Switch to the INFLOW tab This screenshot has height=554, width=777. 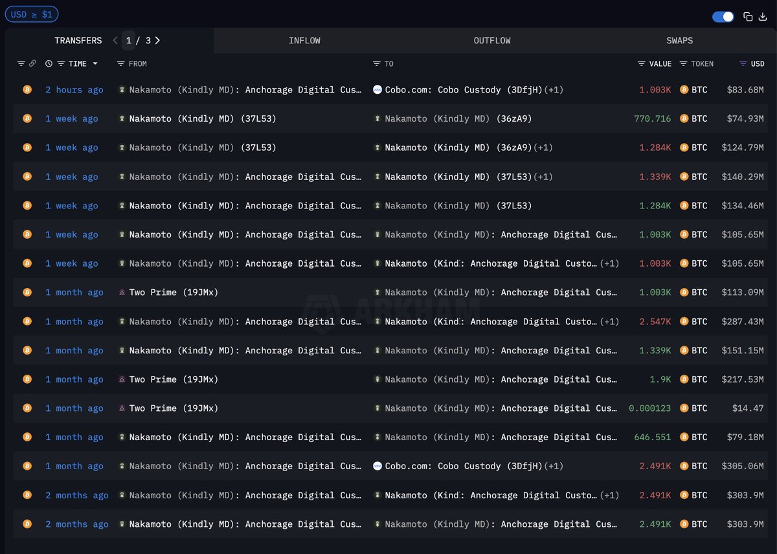304,40
